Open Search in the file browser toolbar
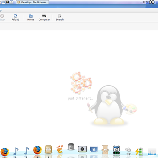This screenshot has width=158, height=158. [60, 17]
